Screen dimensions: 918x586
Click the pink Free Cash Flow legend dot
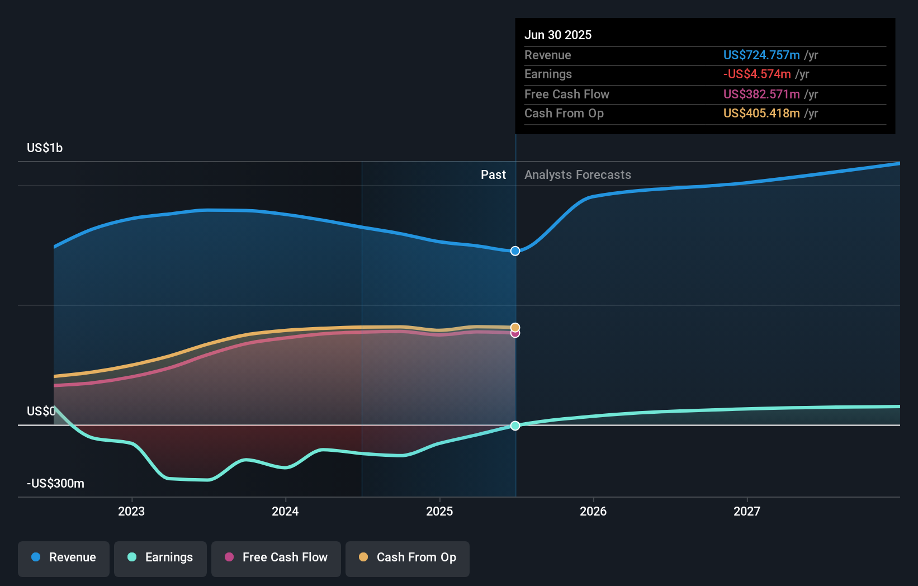point(229,557)
